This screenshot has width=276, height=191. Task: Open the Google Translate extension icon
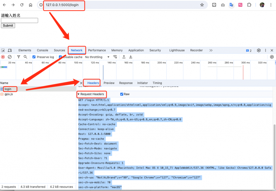click(232, 5)
